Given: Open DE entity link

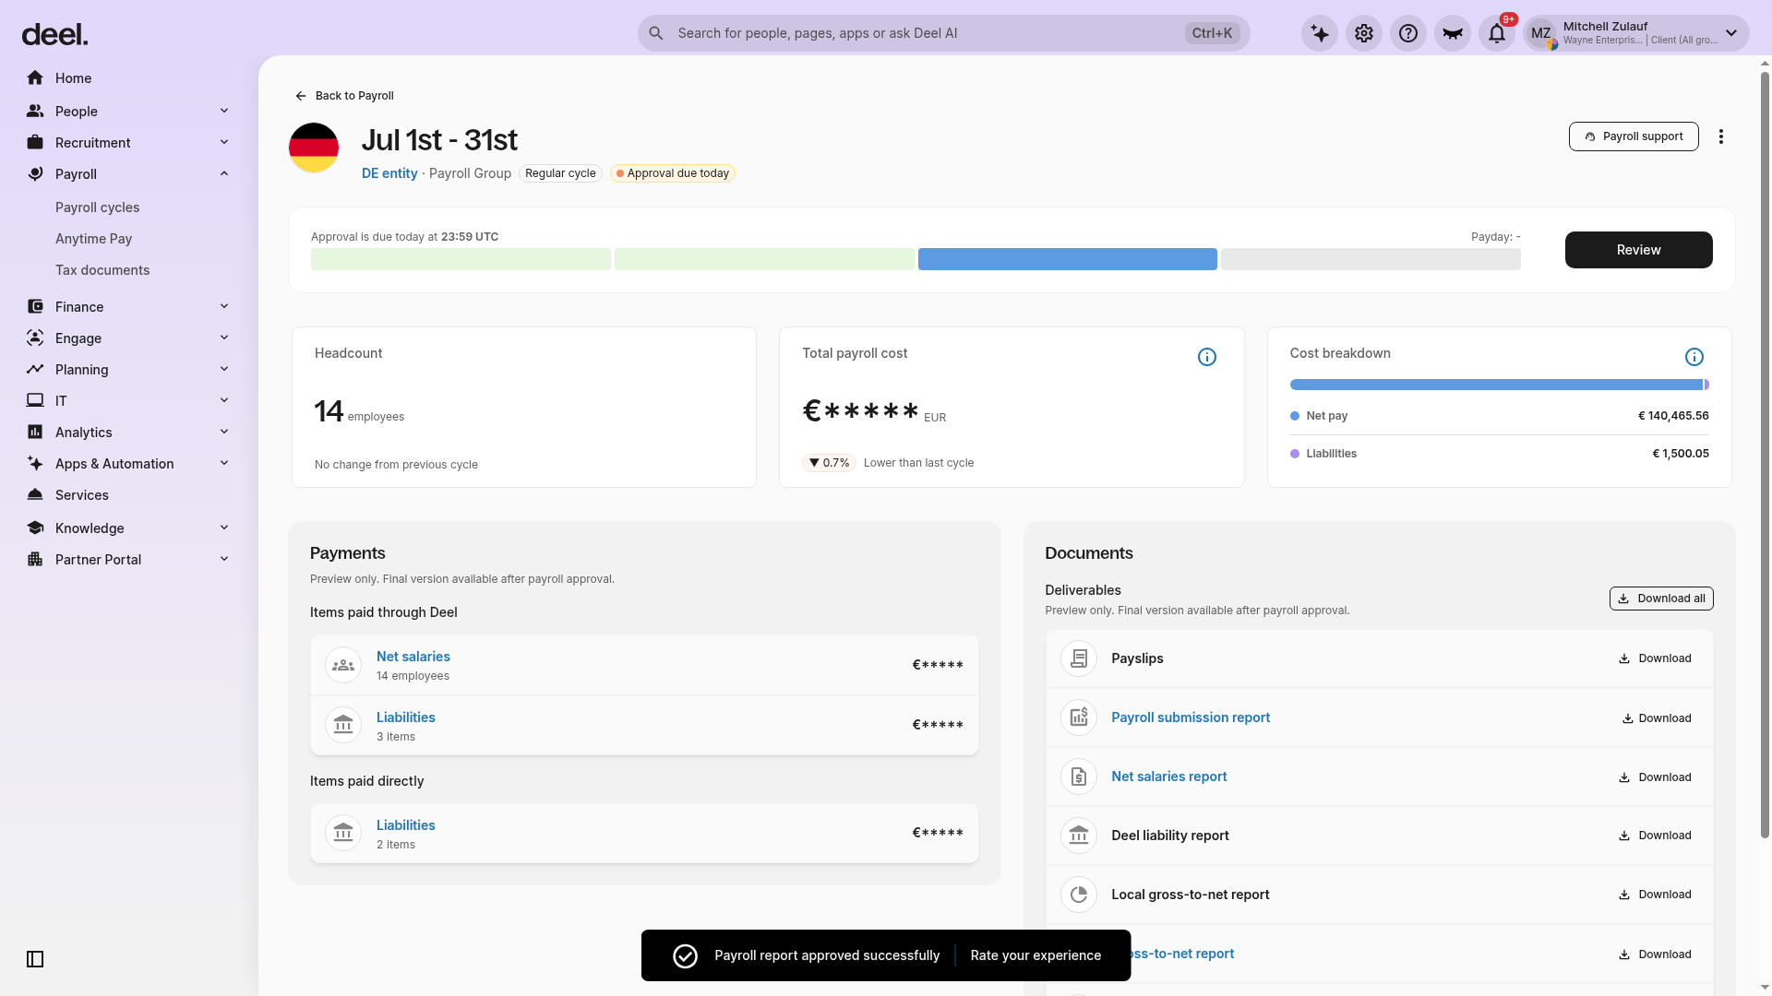Looking at the screenshot, I should pyautogui.click(x=389, y=173).
